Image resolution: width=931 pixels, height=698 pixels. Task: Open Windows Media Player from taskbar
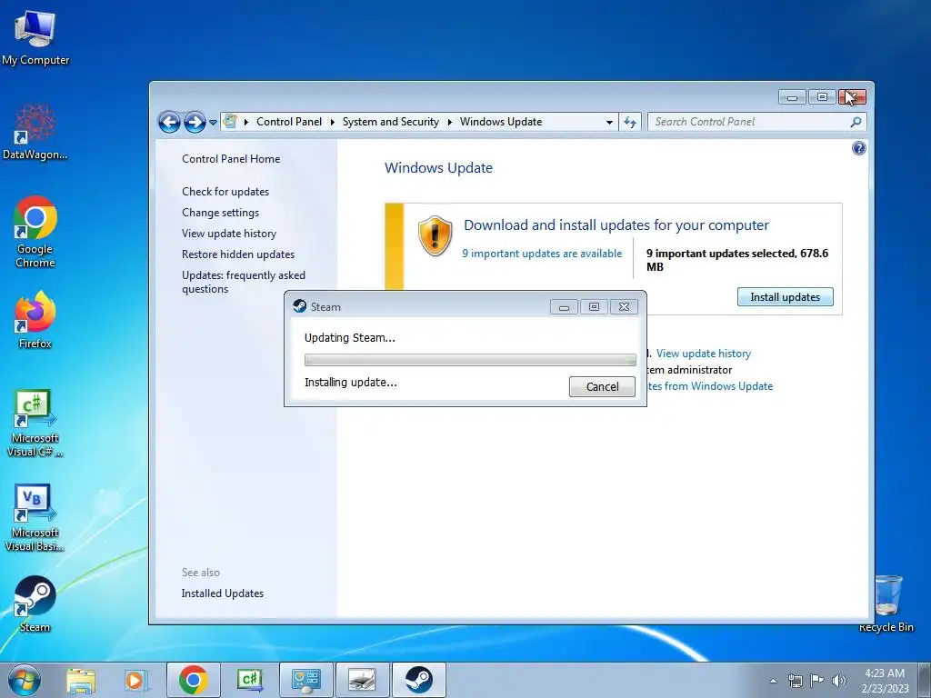(x=135, y=680)
